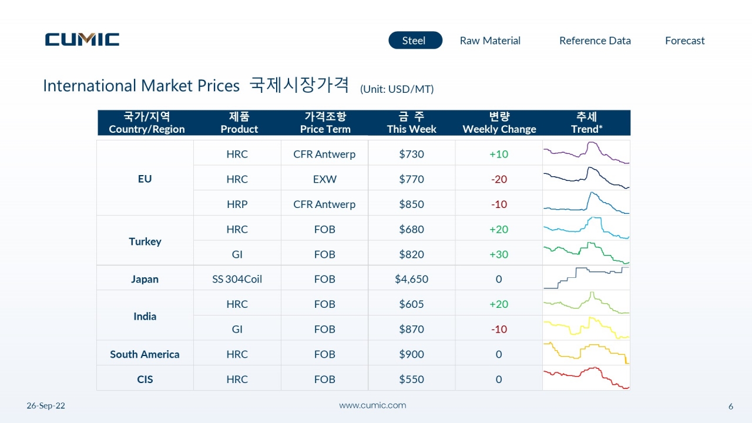This screenshot has width=752, height=423.
Task: Click the This Week column header
Action: point(411,123)
